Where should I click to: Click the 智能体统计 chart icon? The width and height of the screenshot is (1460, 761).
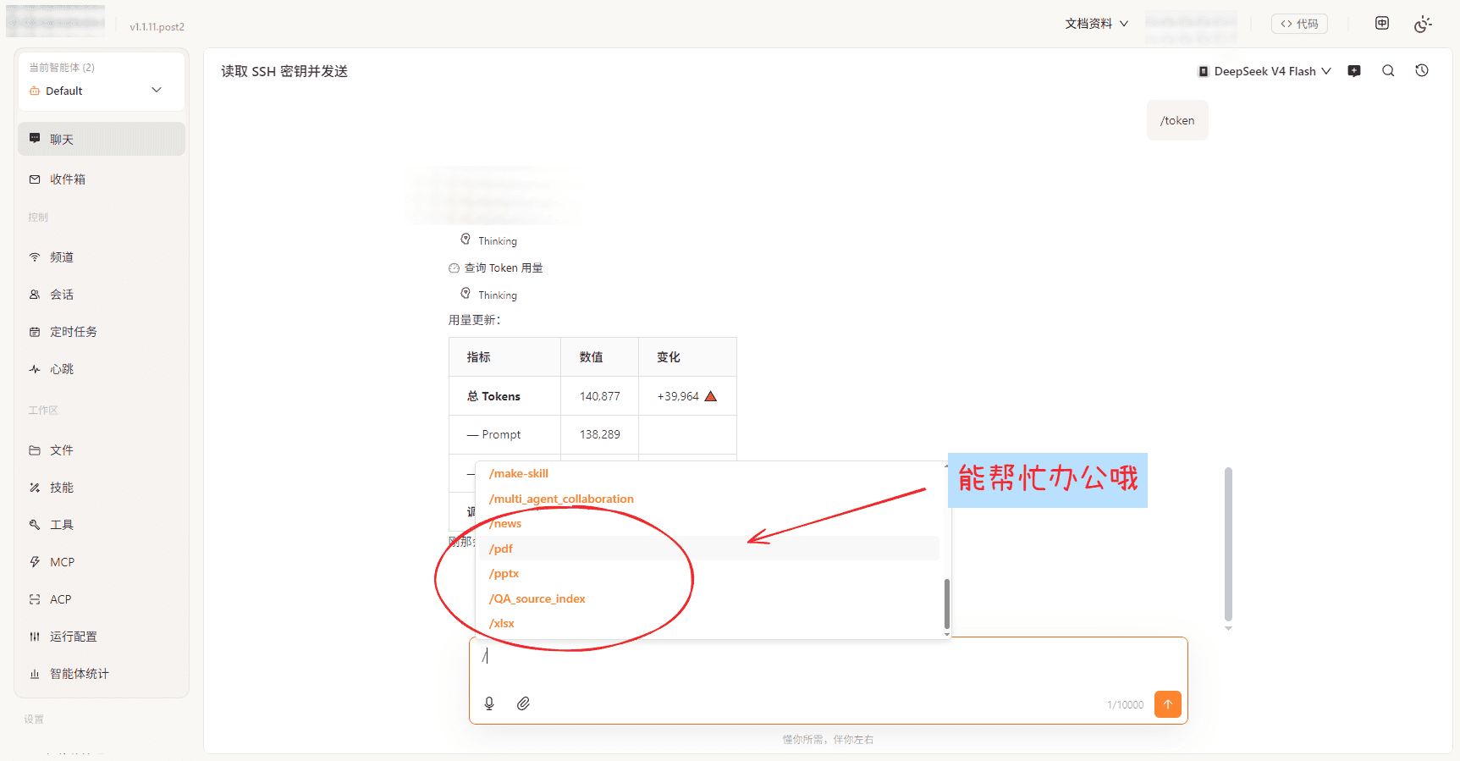35,674
